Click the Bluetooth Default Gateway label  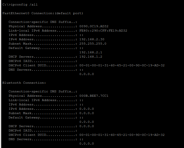point(24,118)
